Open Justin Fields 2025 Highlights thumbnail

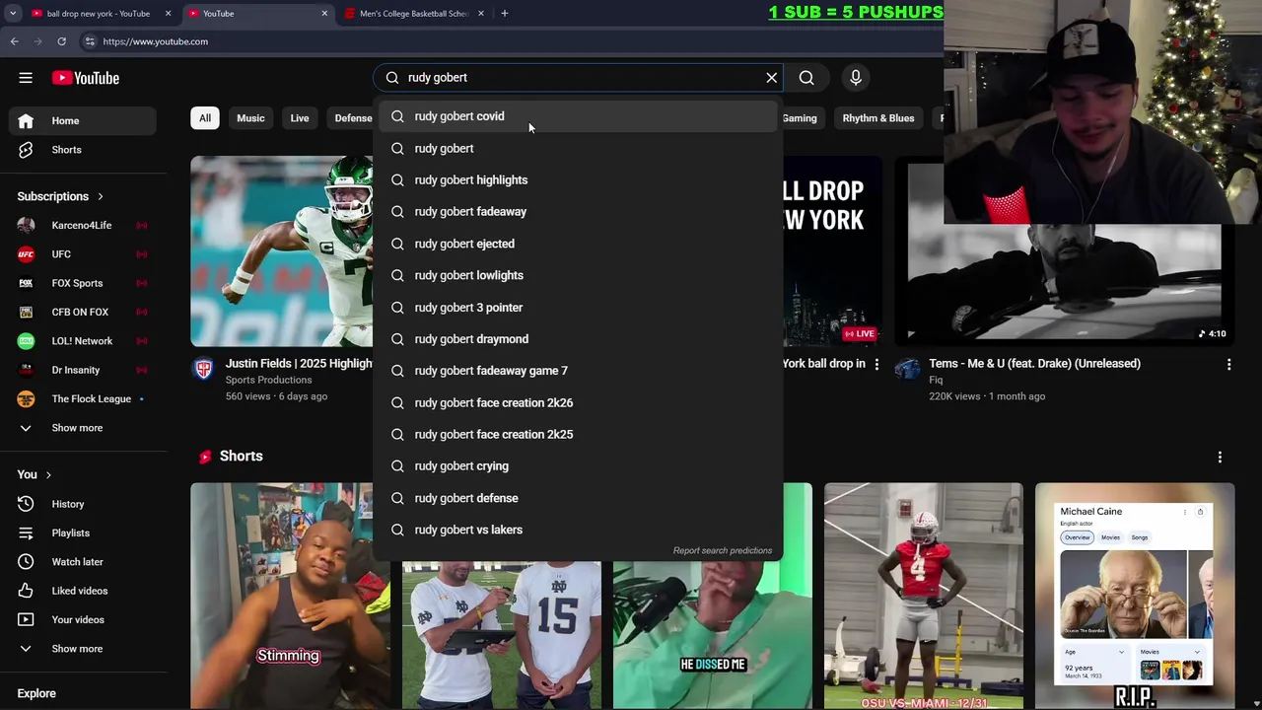[x=282, y=251]
